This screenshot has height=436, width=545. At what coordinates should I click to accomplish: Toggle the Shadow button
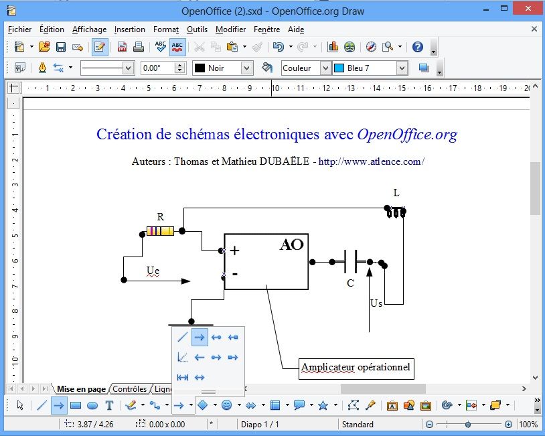tap(424, 68)
